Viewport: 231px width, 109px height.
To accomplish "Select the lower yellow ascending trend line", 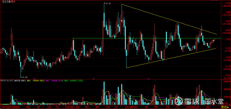I will point(171,58).
